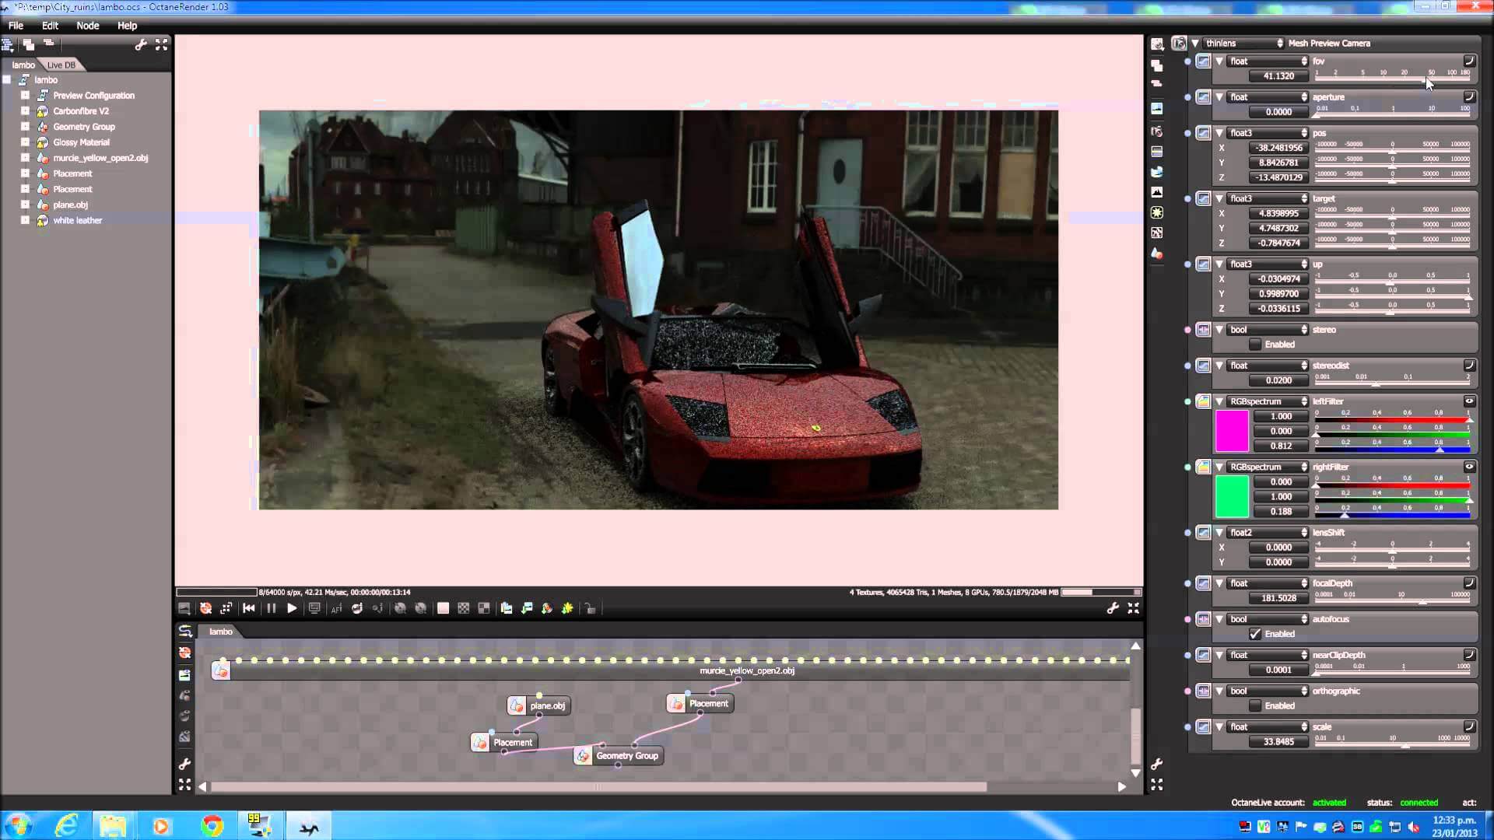Switch to the Live DB tab

(x=61, y=65)
